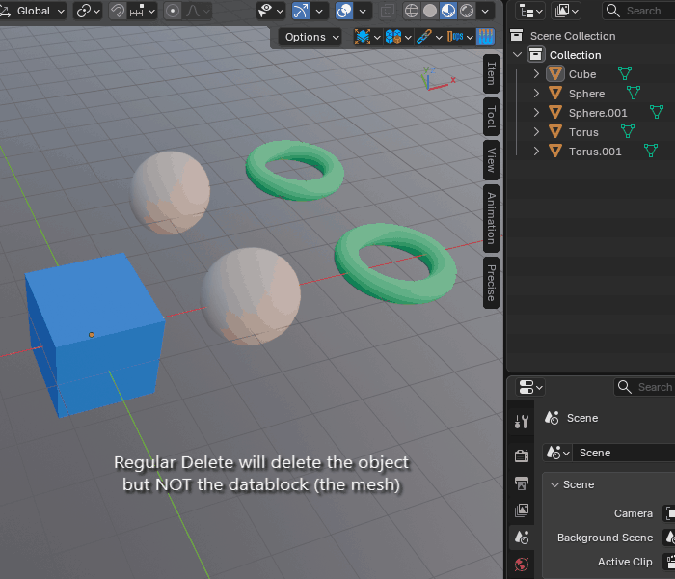Screen dimensions: 675x579
Task: Expand the Cube object row
Action: pyautogui.click(x=536, y=74)
